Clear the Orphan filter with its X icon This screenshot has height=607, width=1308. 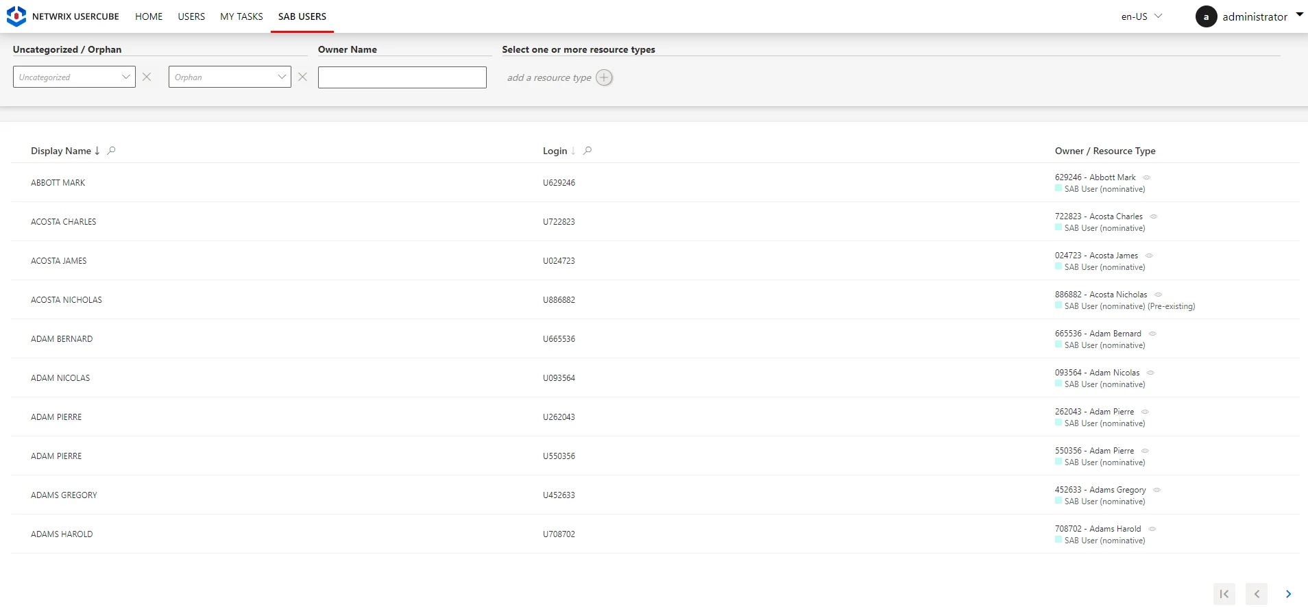(x=302, y=77)
